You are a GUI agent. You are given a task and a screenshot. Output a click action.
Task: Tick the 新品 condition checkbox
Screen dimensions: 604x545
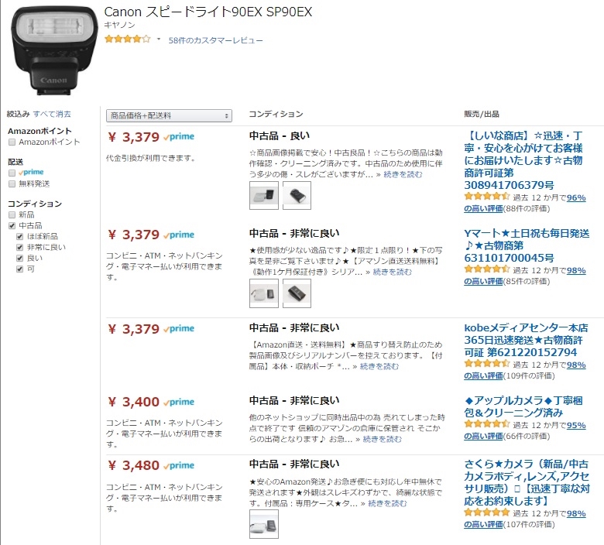coord(12,214)
